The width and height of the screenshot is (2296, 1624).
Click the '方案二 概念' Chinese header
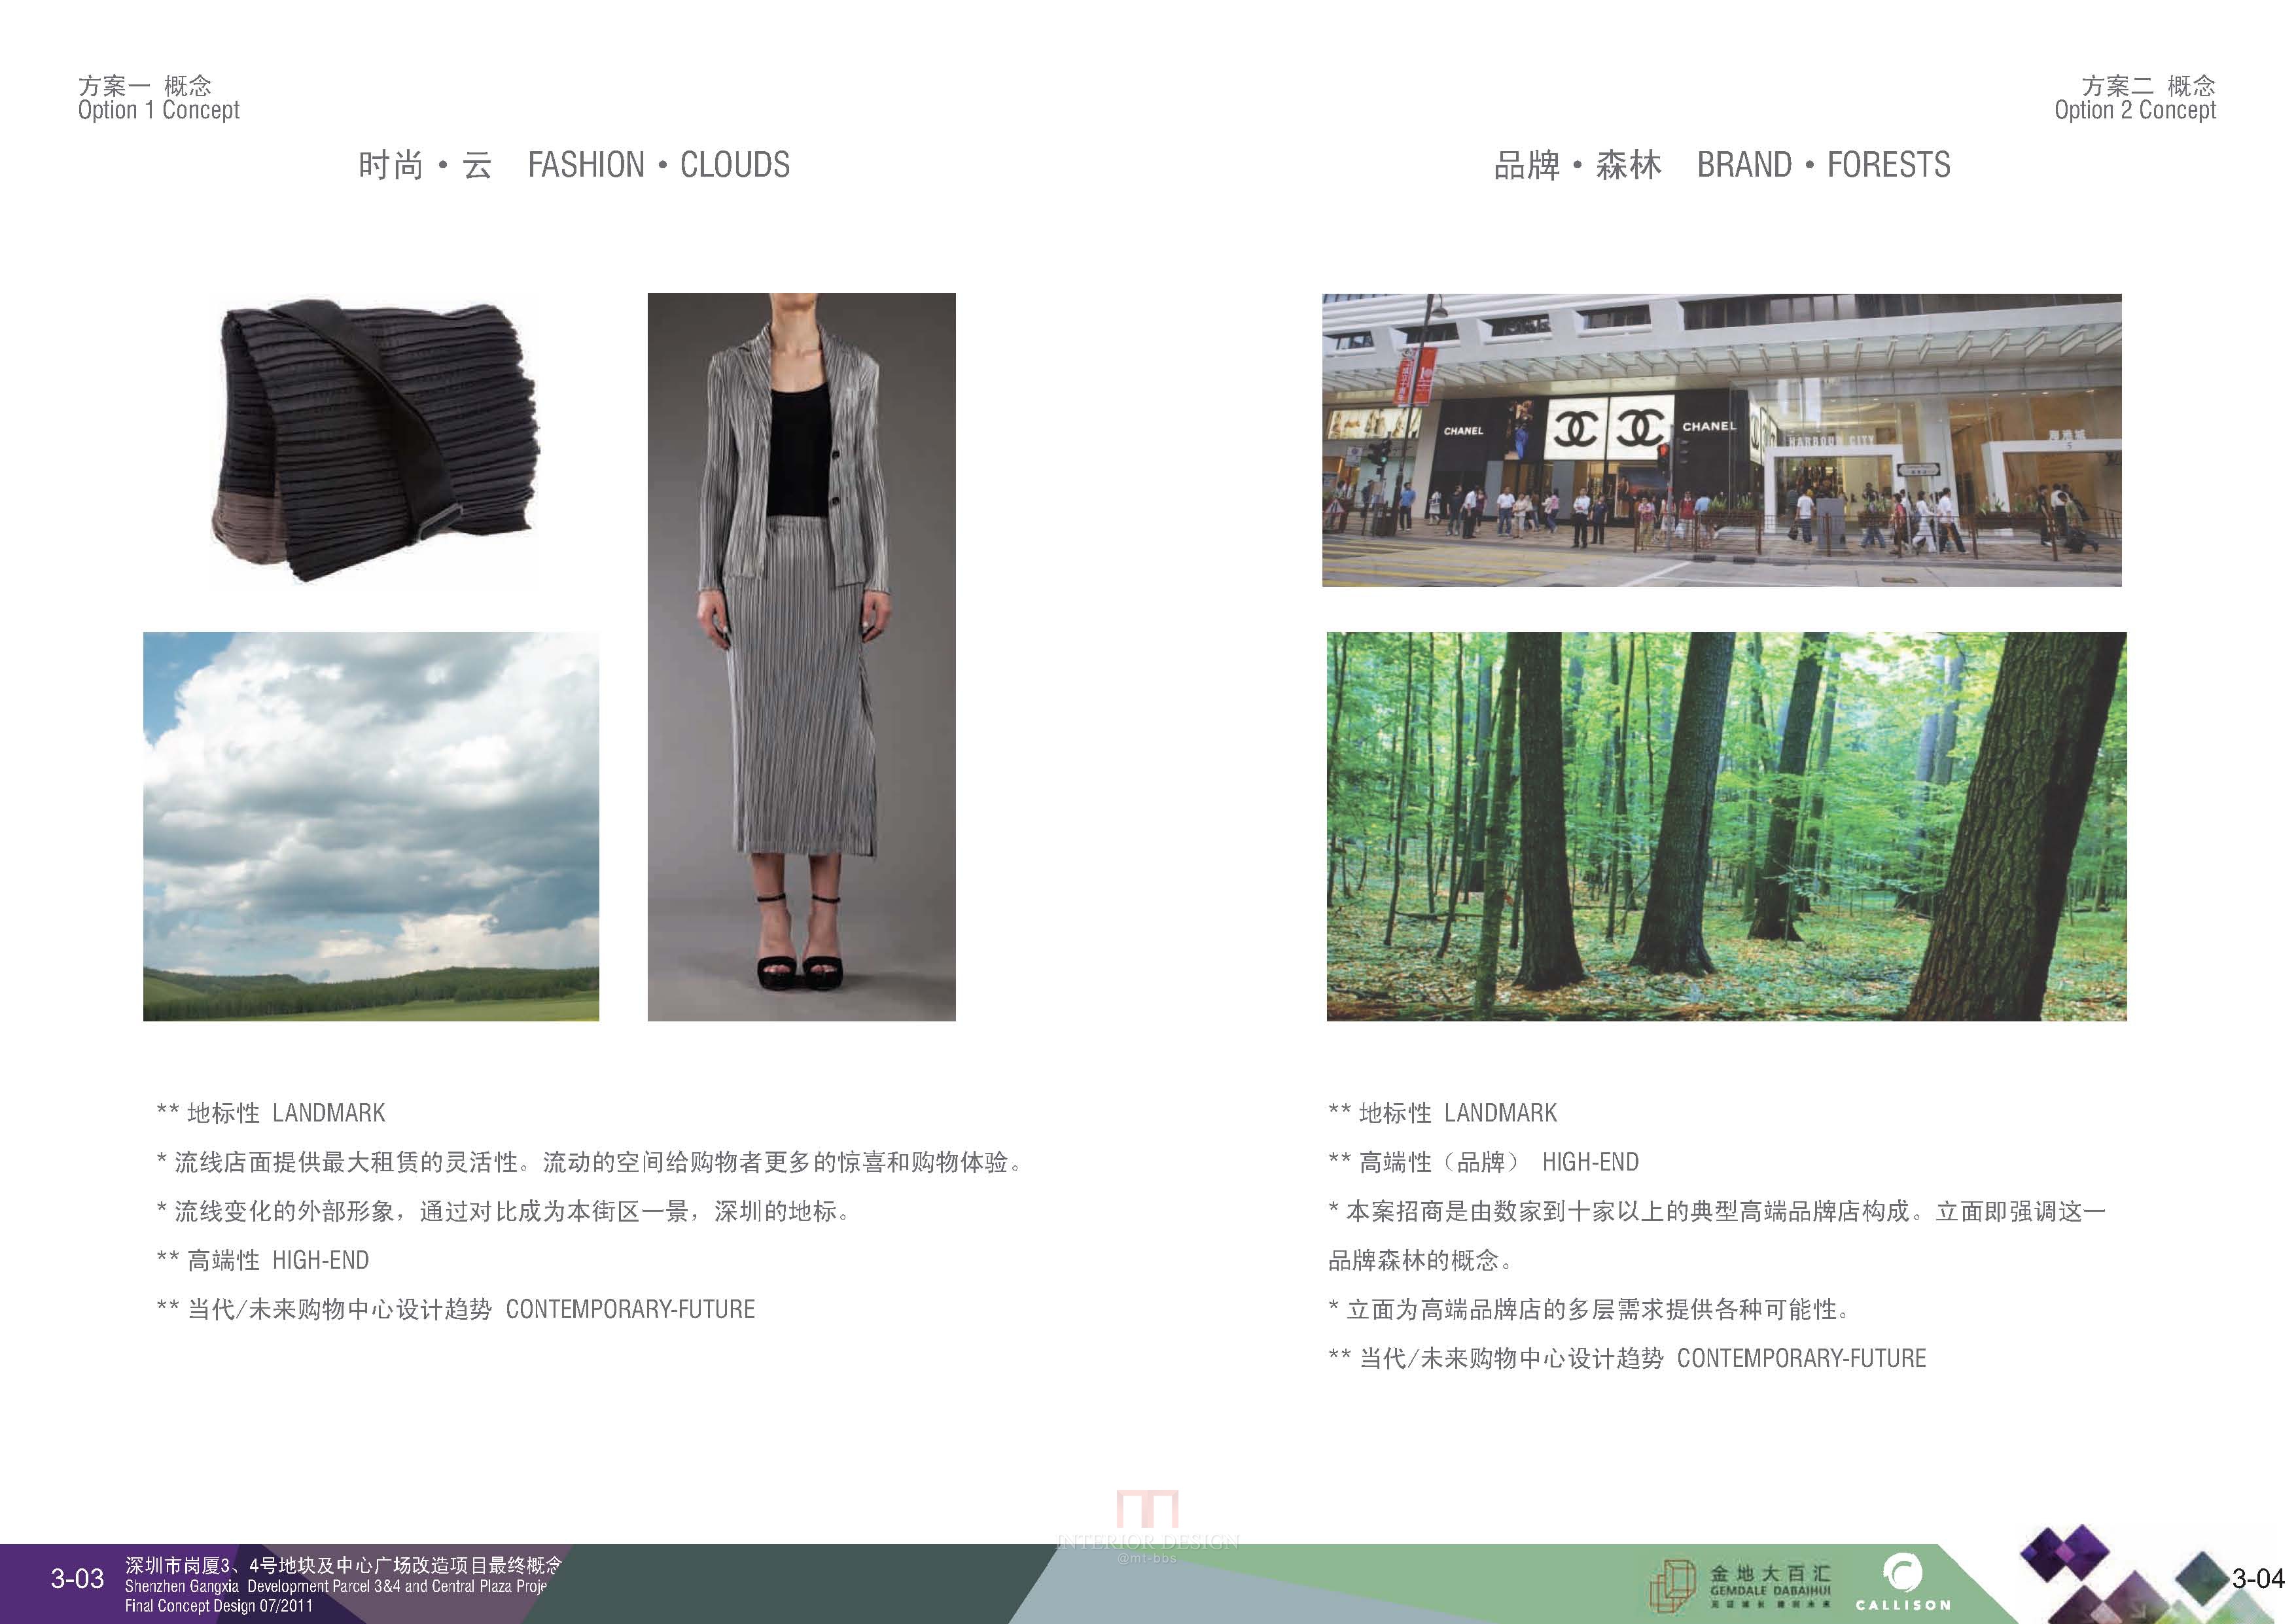coord(2149,85)
